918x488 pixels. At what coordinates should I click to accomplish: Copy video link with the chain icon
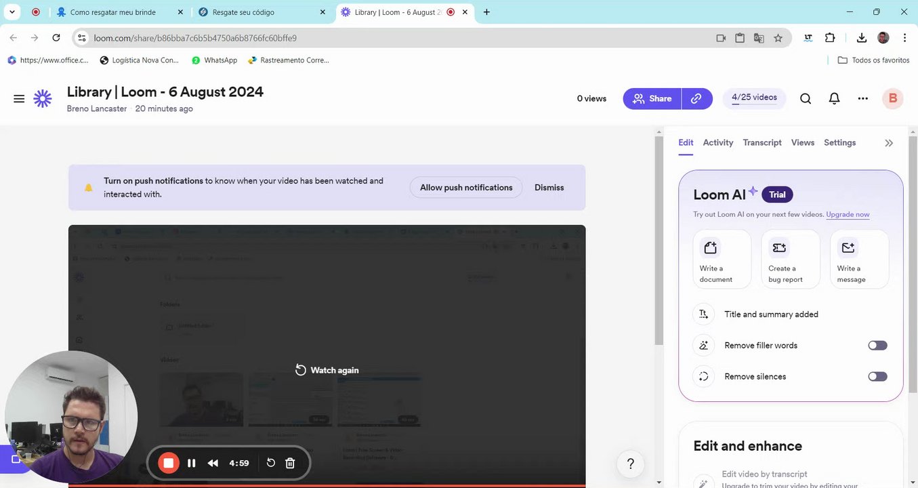point(696,98)
